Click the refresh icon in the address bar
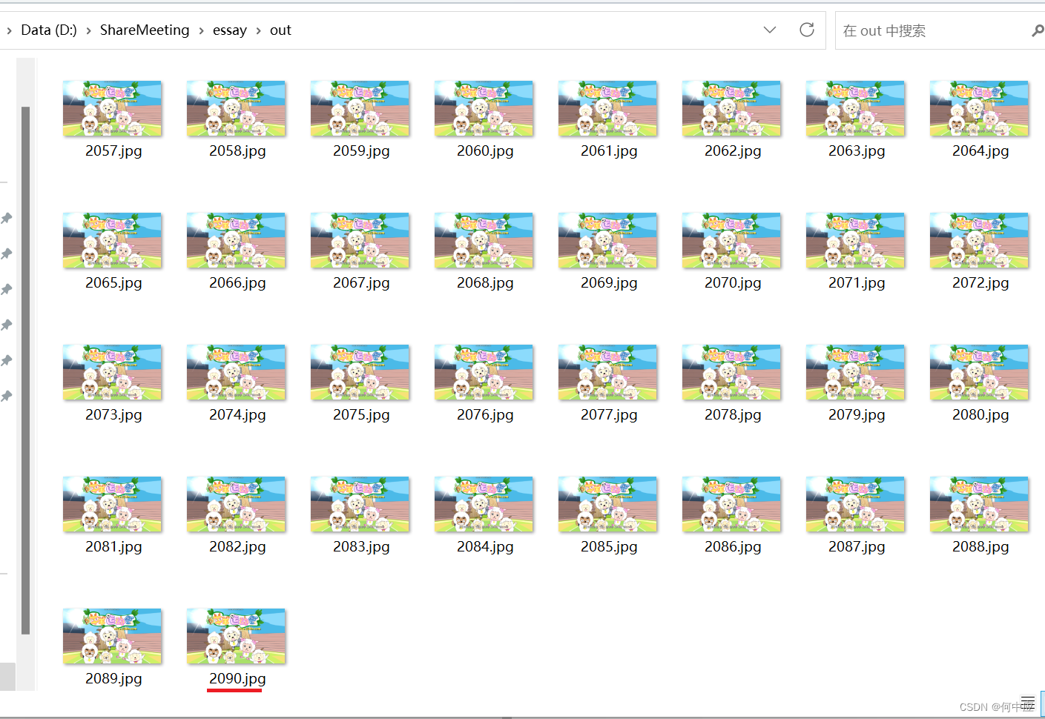1045x719 pixels. (807, 30)
